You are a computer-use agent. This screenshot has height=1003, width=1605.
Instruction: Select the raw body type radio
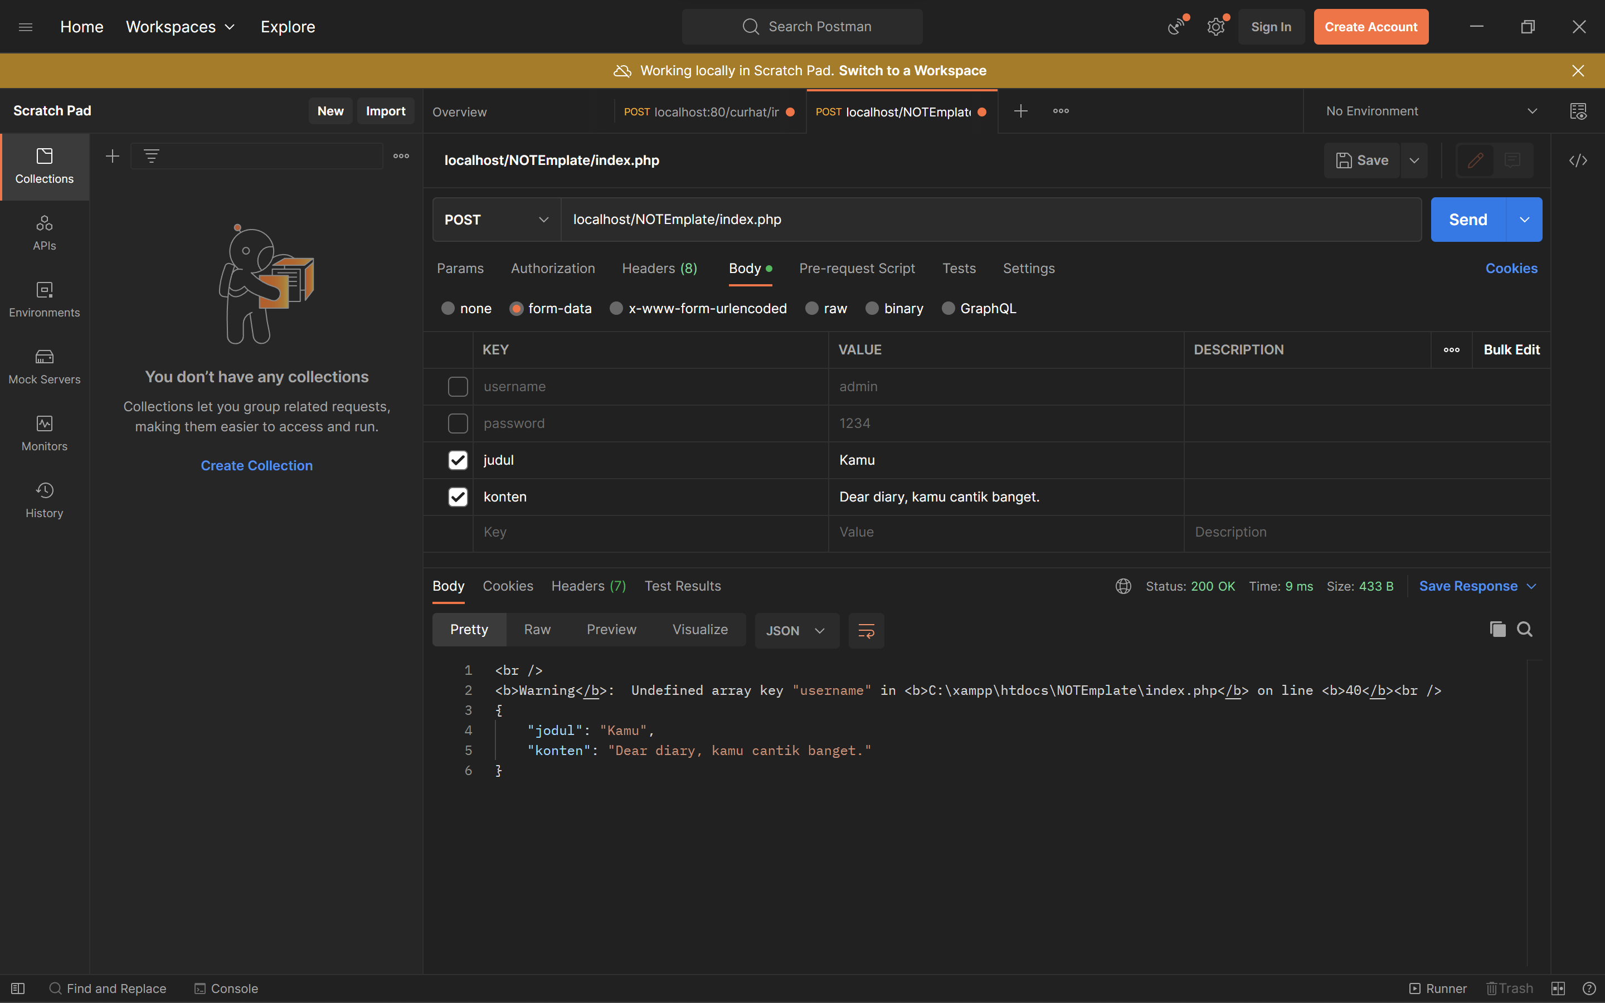pyautogui.click(x=812, y=309)
